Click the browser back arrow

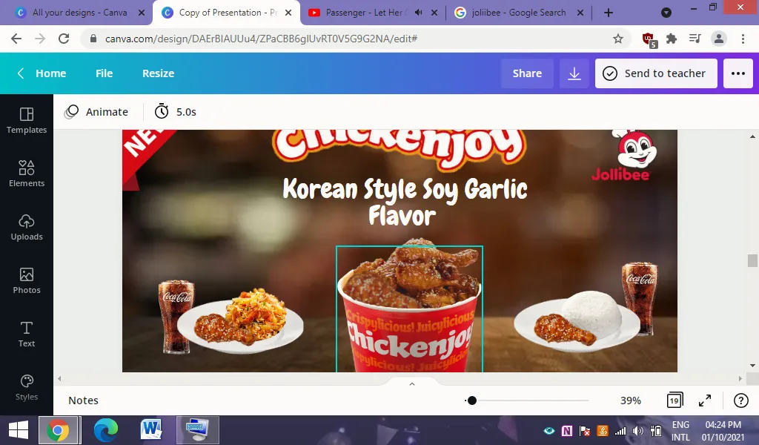pyautogui.click(x=16, y=39)
